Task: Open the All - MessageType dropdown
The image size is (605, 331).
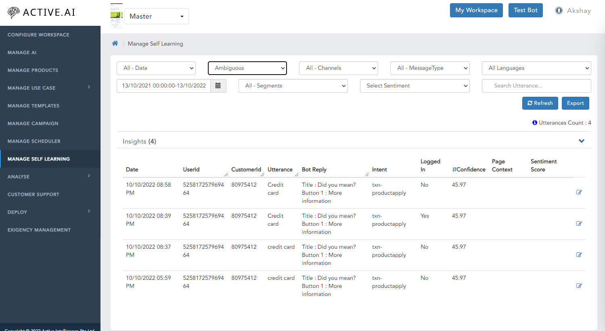Action: tap(430, 68)
